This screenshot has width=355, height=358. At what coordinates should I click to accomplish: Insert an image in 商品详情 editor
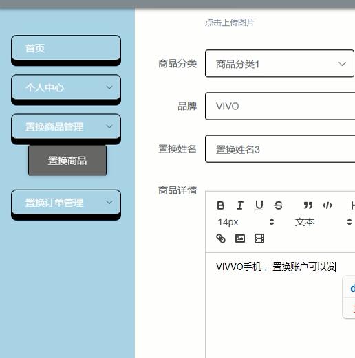click(240, 238)
